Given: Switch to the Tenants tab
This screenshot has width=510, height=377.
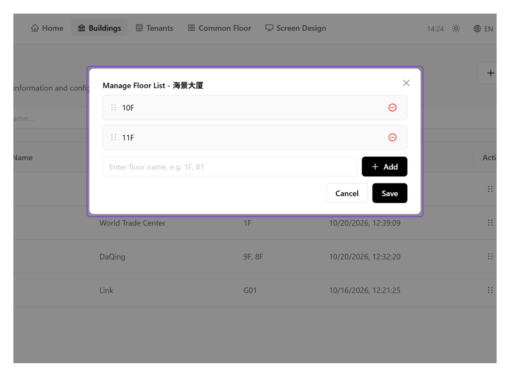Looking at the screenshot, I should pyautogui.click(x=155, y=28).
